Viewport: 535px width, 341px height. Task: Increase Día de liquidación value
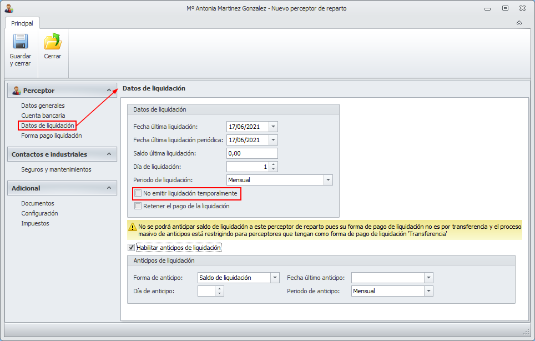pyautogui.click(x=273, y=164)
